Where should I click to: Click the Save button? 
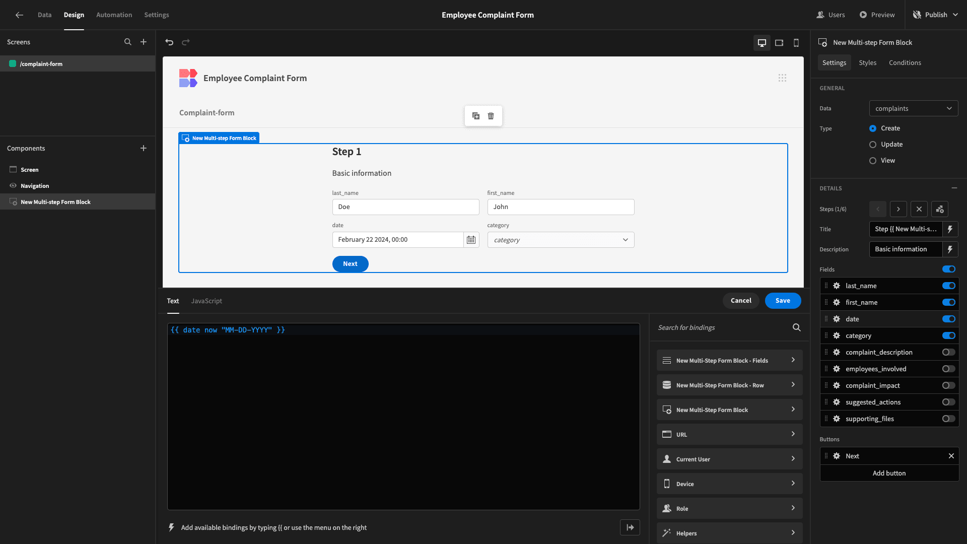[x=783, y=301]
